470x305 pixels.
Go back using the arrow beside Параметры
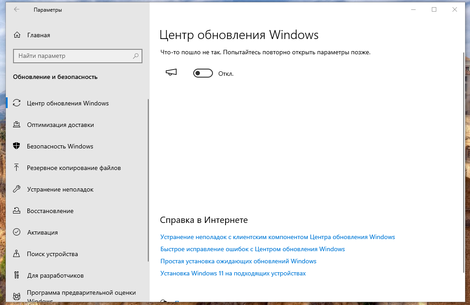17,9
